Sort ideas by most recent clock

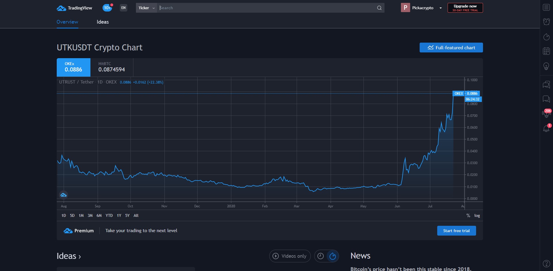pos(321,256)
